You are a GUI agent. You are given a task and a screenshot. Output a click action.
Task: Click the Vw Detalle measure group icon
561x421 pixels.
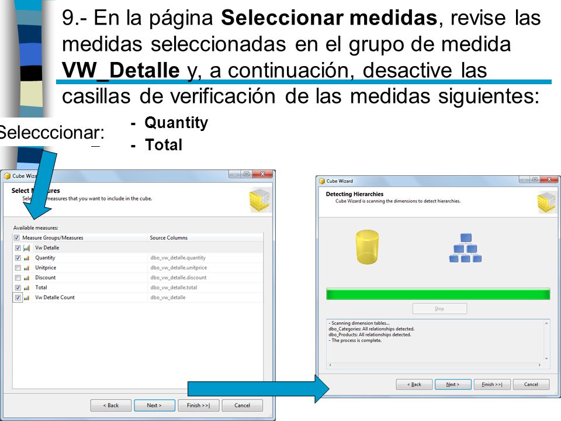26,248
